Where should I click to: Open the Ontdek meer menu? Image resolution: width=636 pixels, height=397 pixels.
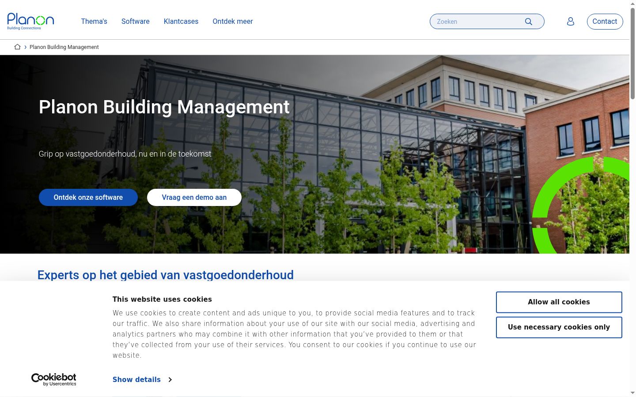[233, 21]
